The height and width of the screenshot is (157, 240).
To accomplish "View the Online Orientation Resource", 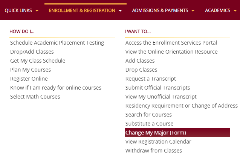I will pyautogui.click(x=171, y=52).
